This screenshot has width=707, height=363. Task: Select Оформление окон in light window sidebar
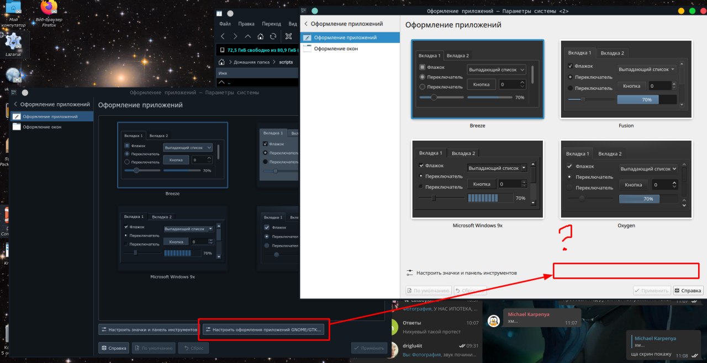pyautogui.click(x=350, y=49)
